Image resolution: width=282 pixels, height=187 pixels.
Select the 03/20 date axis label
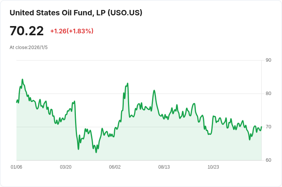(x=66, y=167)
